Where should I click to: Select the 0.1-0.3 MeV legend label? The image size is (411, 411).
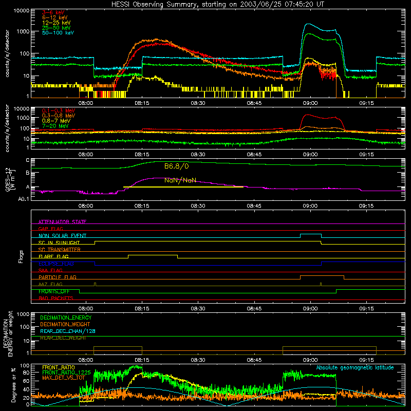pyautogui.click(x=59, y=110)
